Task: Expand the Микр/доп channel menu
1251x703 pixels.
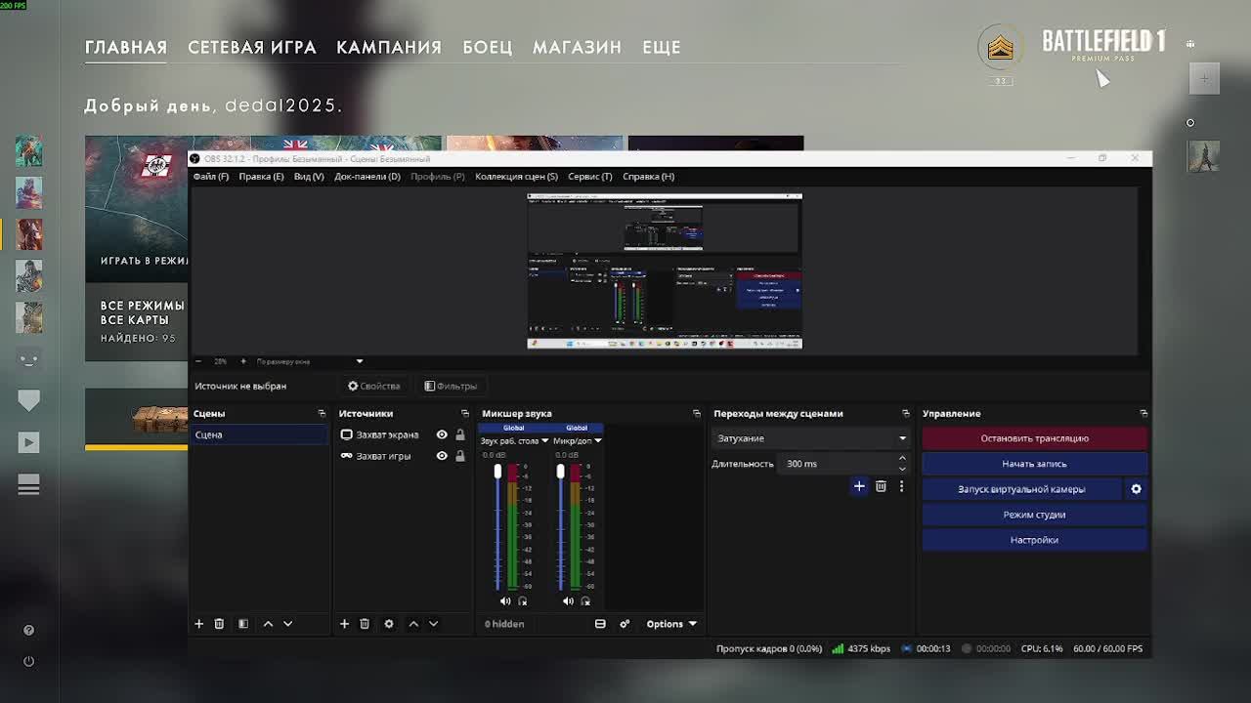Action: (x=597, y=441)
